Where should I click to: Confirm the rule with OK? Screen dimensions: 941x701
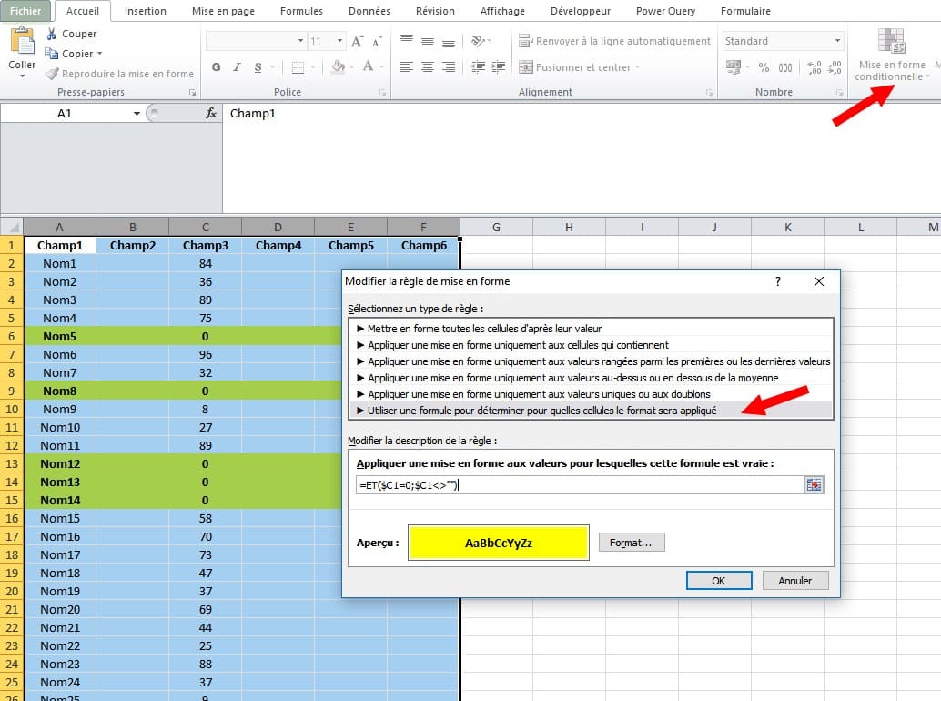pos(718,580)
